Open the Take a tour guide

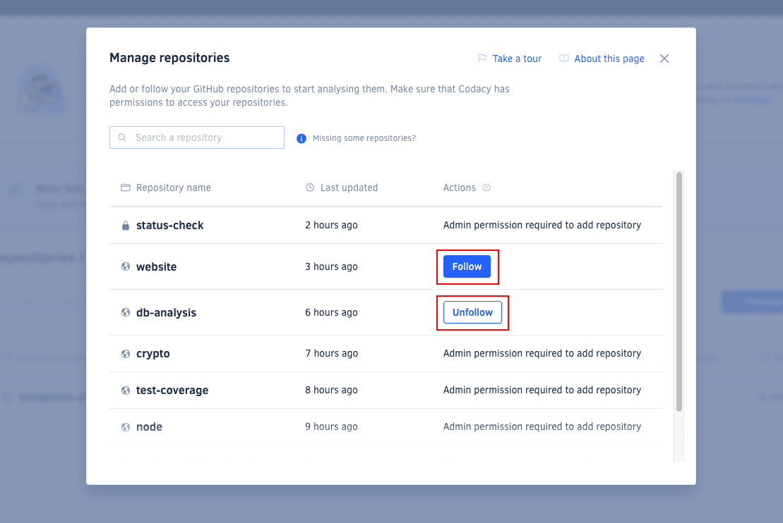[x=516, y=59]
